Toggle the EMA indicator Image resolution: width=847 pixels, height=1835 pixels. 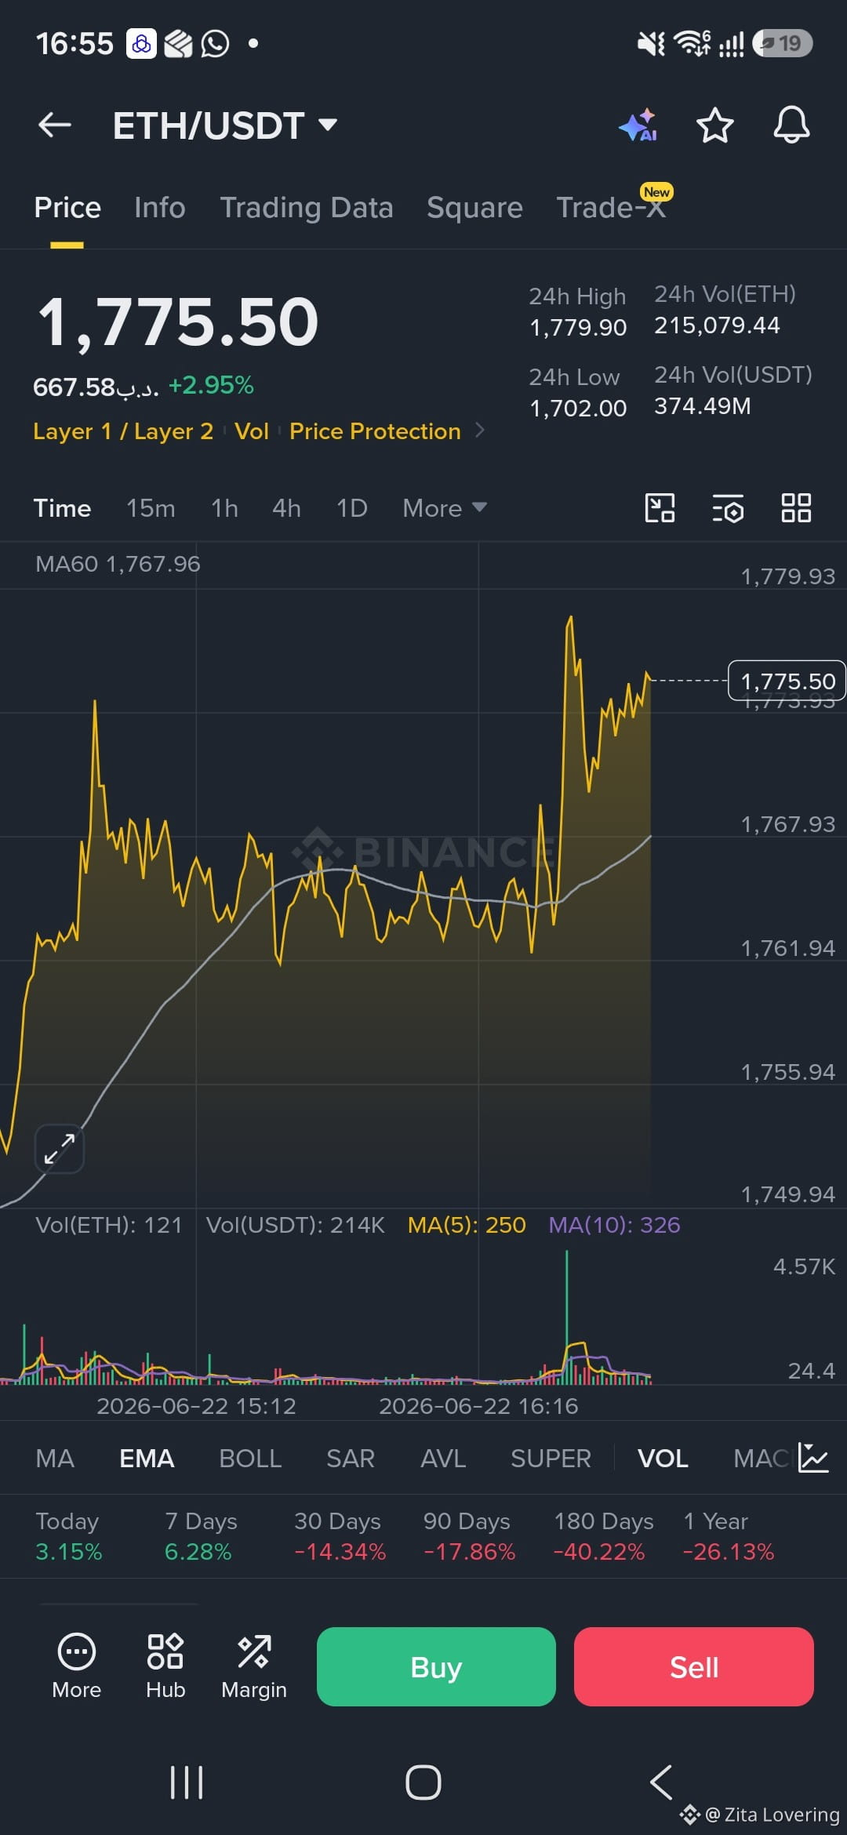147,1459
